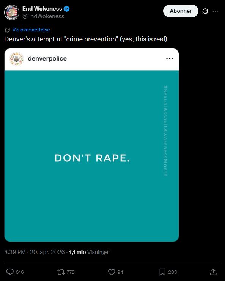225x281 pixels.
Task: Open the @EndWokeness handle link
Action: [x=43, y=16]
